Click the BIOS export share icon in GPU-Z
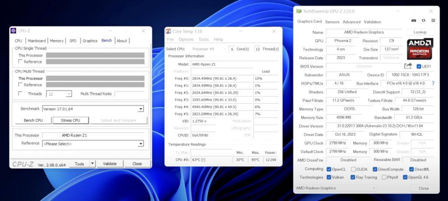The height and width of the screenshot is (201, 448). click(x=408, y=66)
